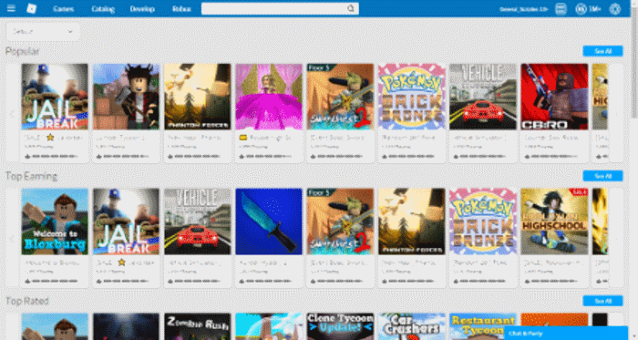Open the notifications stream icon in header
The image size is (638, 340).
pyautogui.click(x=561, y=8)
